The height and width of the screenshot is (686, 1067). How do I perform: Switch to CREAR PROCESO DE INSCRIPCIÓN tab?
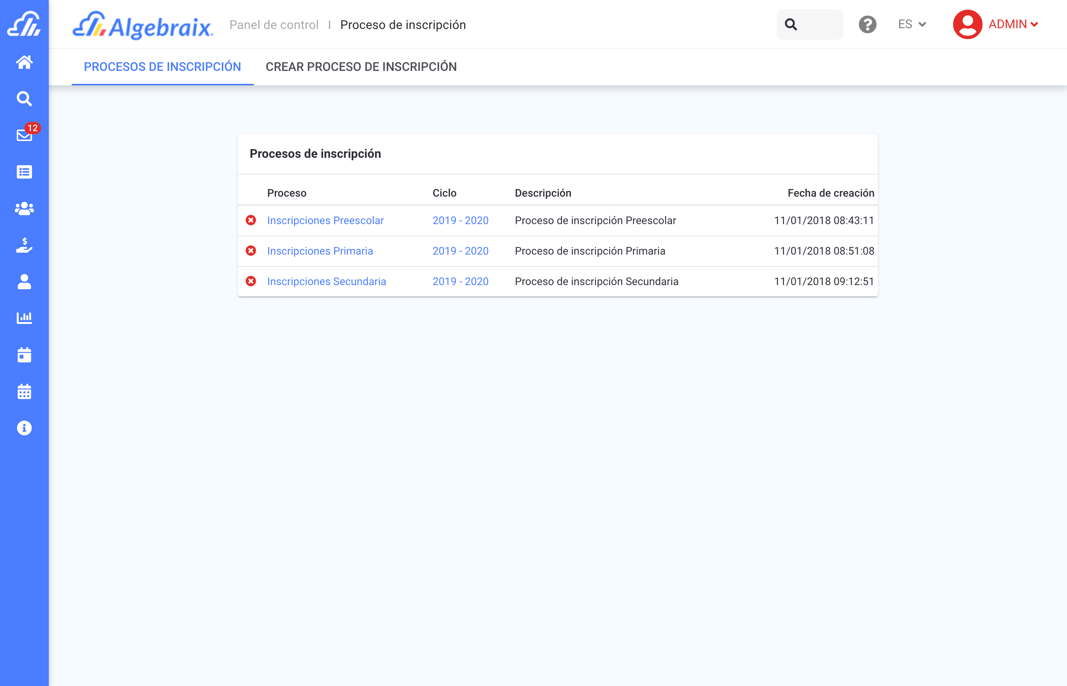361,67
